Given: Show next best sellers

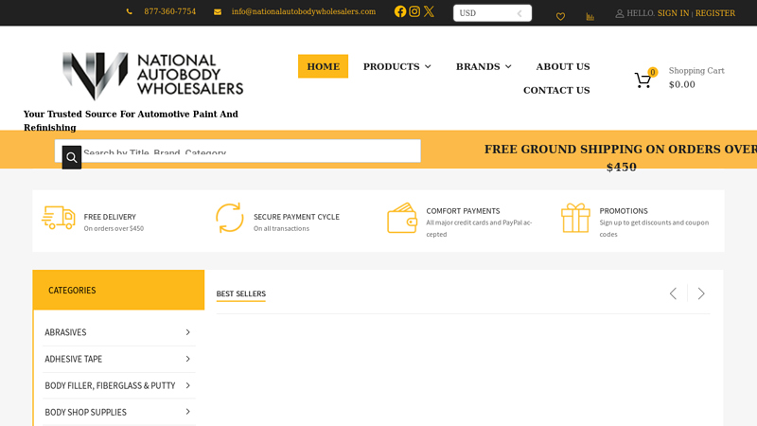Looking at the screenshot, I should (701, 293).
